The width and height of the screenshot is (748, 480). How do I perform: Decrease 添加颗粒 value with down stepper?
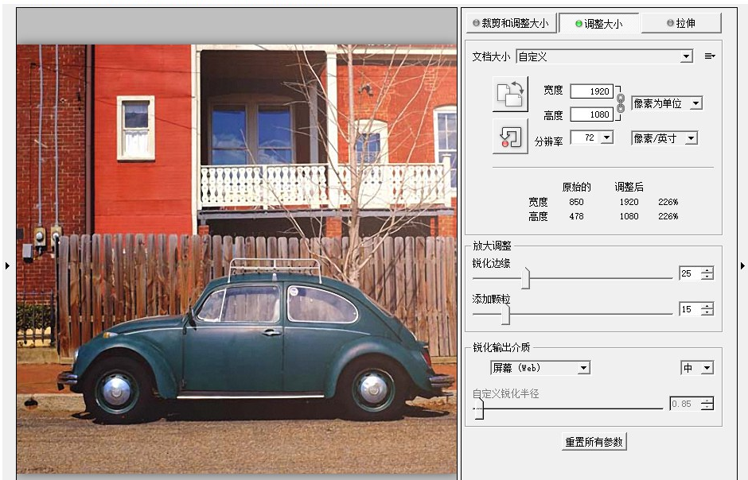point(707,312)
